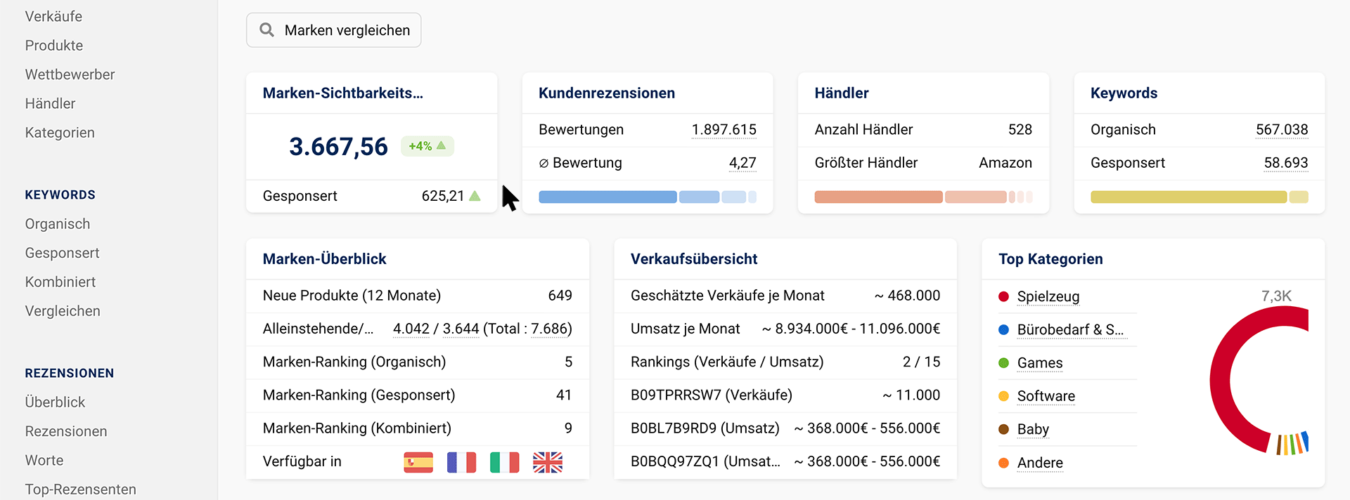The width and height of the screenshot is (1350, 500).
Task: Select Top-Rezensenten in the sidebar
Action: [x=80, y=489]
